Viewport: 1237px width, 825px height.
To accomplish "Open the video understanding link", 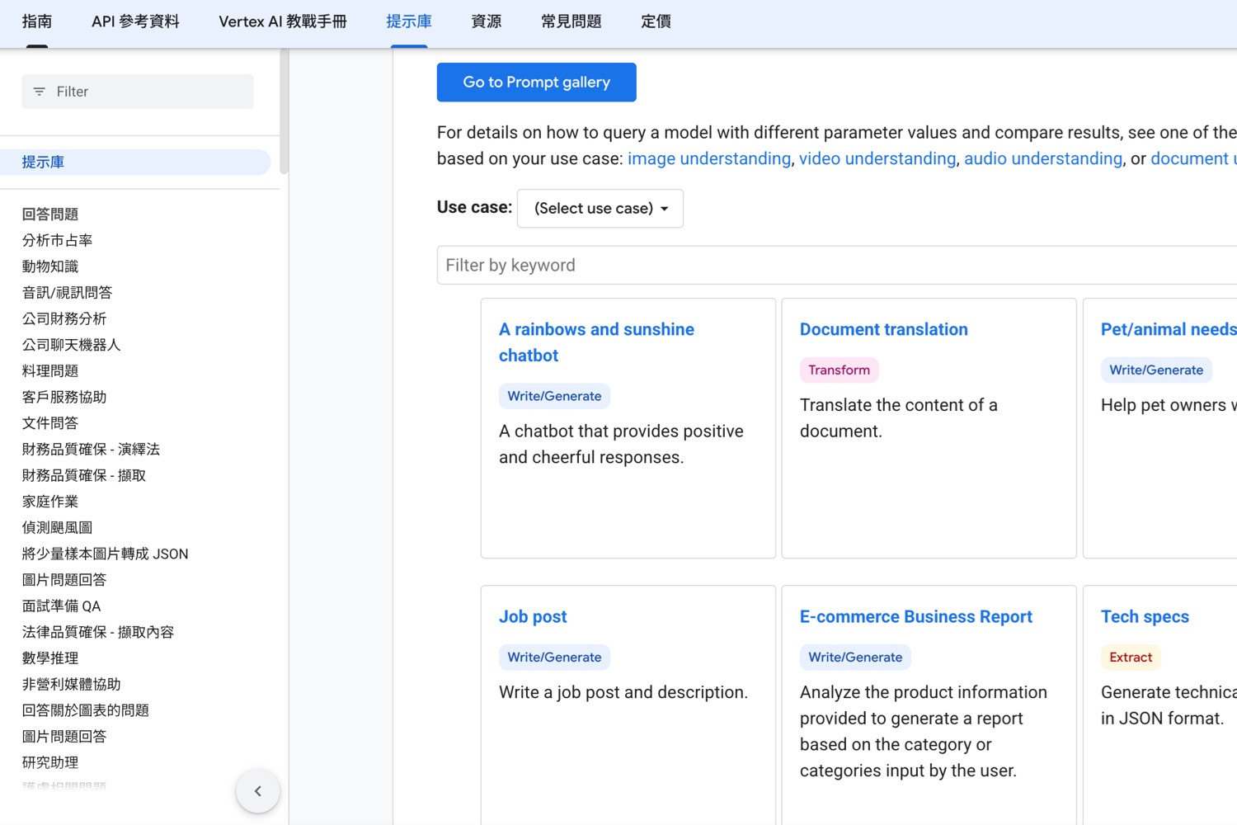I will pyautogui.click(x=877, y=158).
